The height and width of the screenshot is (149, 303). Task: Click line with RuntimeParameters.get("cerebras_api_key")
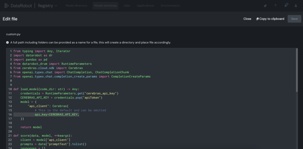click(x=69, y=94)
